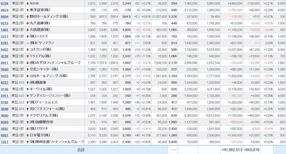Click 東証2部 market cell for 丸八倉庫
The height and width of the screenshot is (154, 286).
tap(18, 23)
